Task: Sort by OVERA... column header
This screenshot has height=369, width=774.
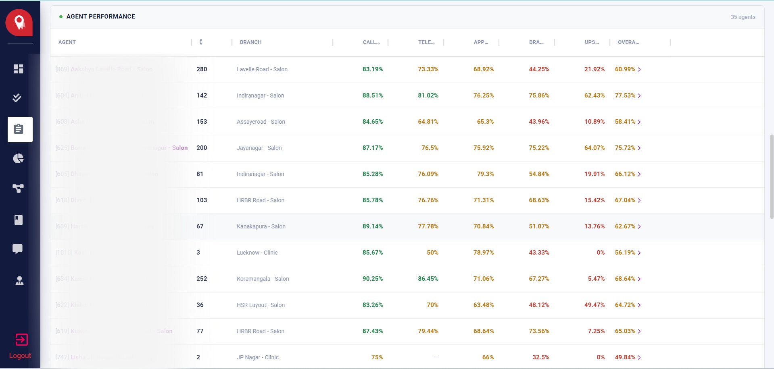Action: click(628, 42)
